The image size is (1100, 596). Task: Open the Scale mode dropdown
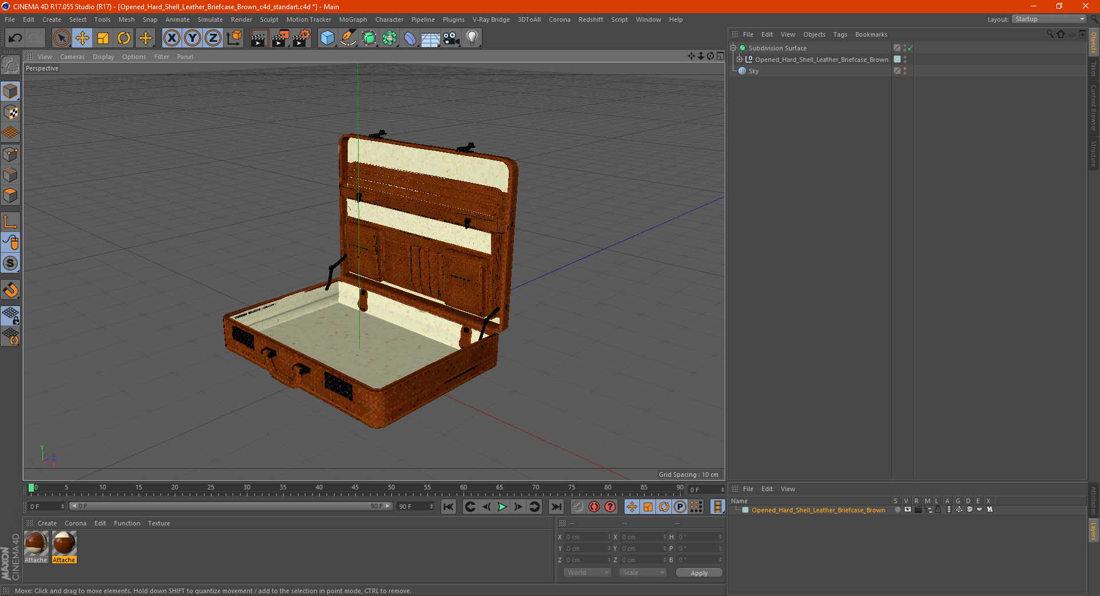[x=642, y=573]
